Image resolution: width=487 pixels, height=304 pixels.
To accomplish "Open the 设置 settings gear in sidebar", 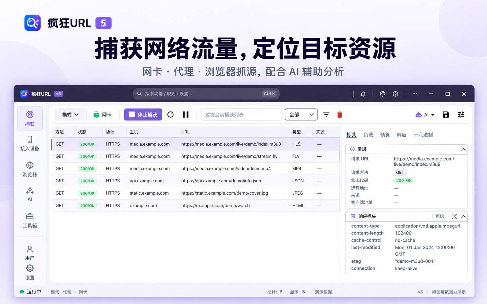I will coord(30,272).
